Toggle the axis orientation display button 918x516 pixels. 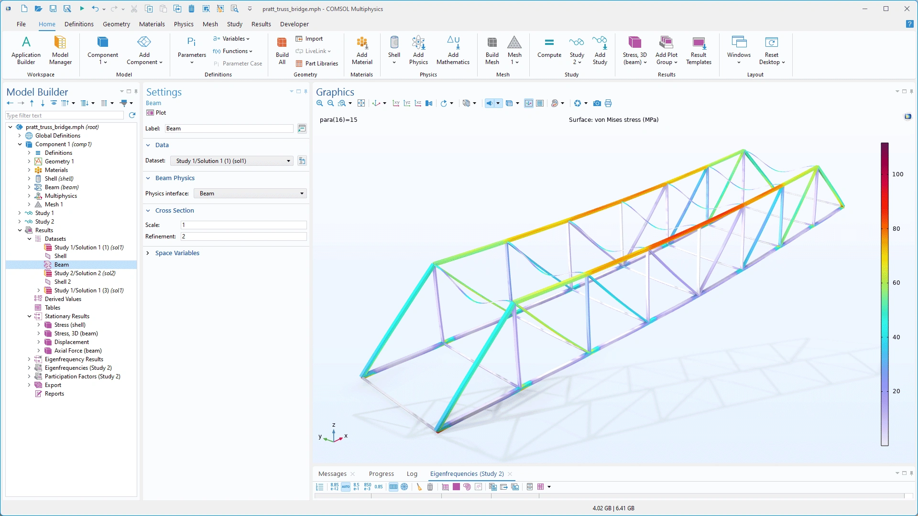point(529,103)
